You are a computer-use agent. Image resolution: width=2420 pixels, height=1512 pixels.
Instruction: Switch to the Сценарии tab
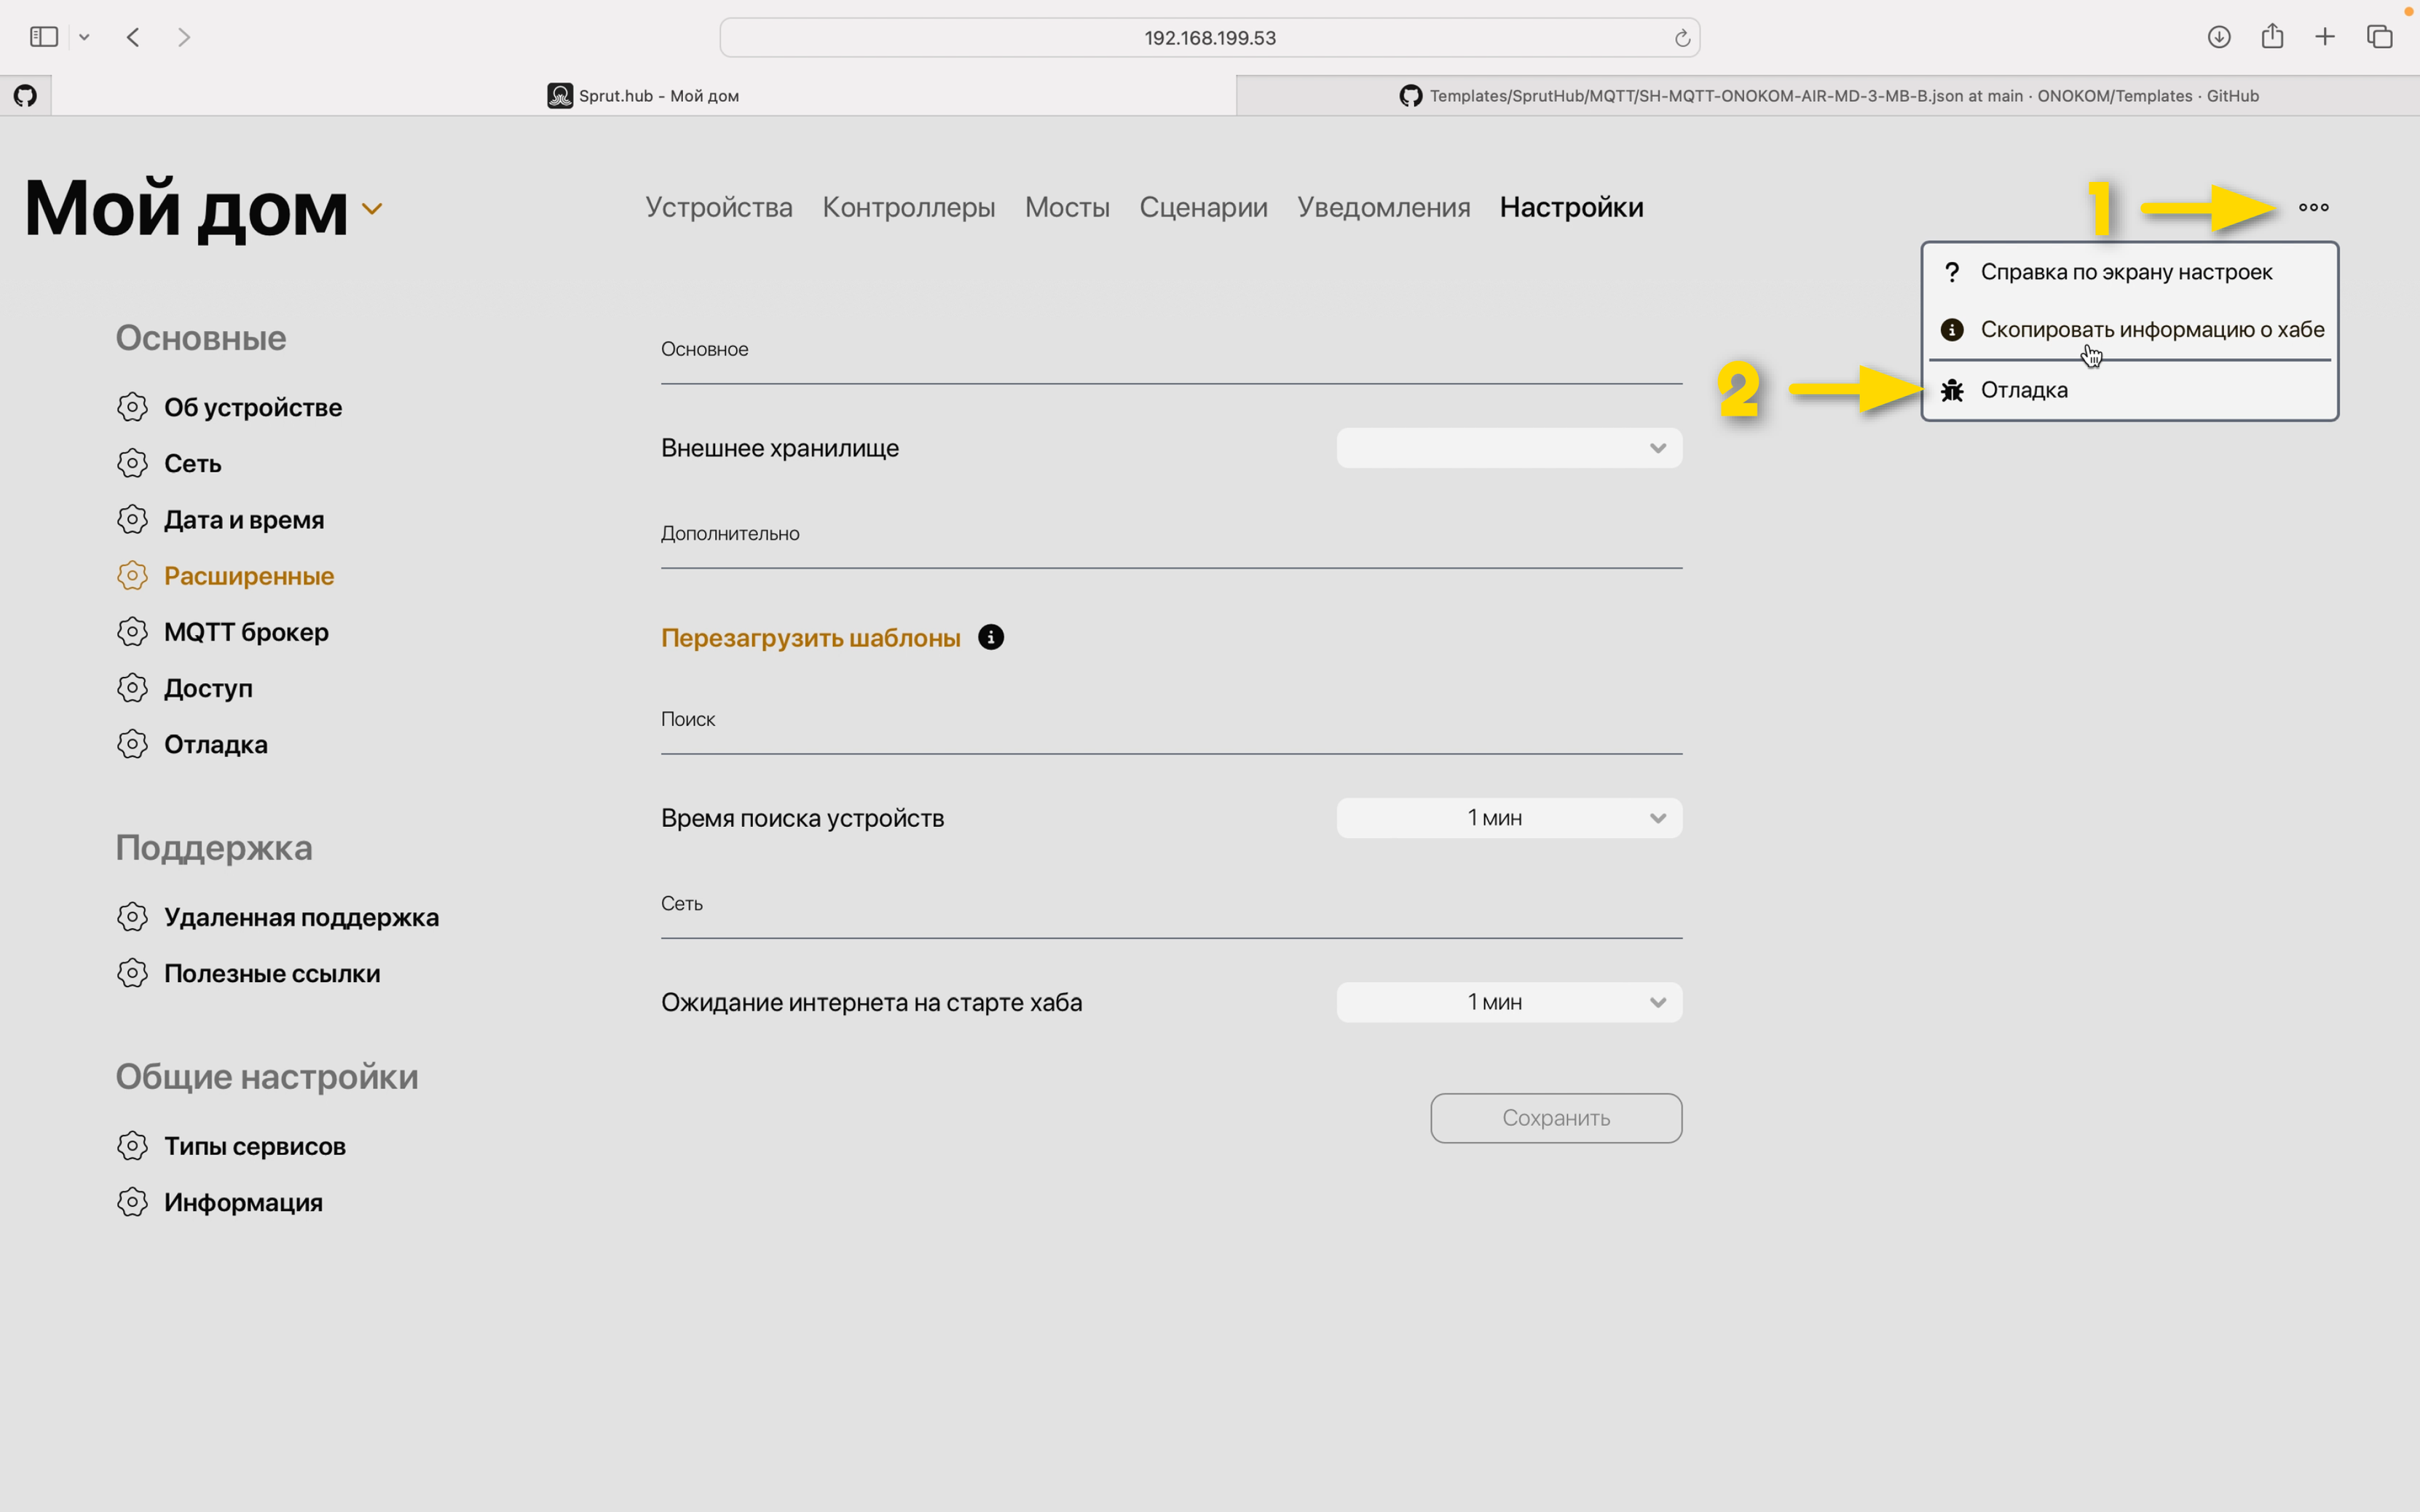pos(1202,207)
